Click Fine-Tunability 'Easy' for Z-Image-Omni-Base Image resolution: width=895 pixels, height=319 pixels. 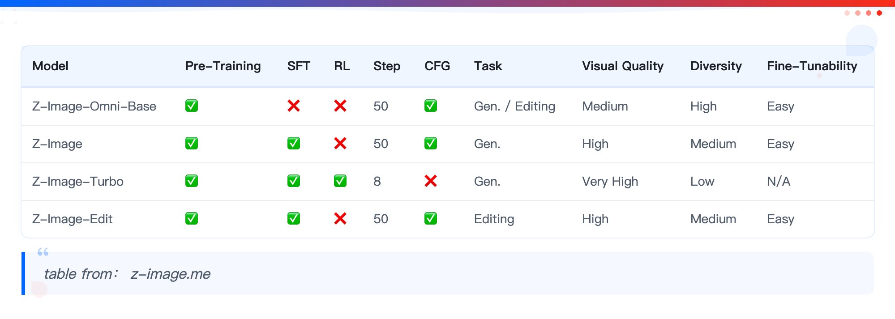780,106
